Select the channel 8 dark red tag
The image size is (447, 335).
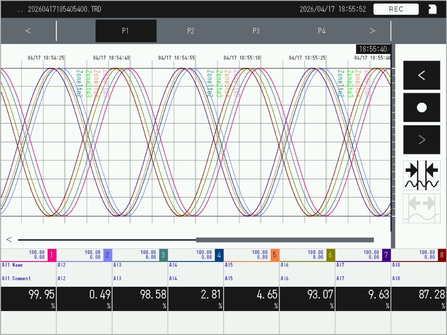click(x=442, y=255)
